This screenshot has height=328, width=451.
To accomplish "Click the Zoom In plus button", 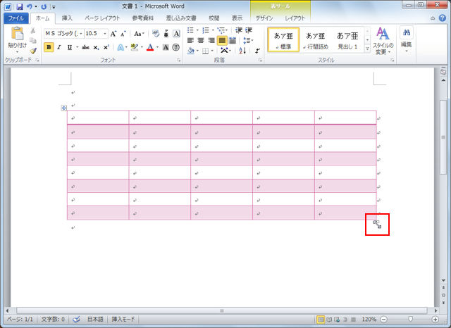I will click(435, 320).
